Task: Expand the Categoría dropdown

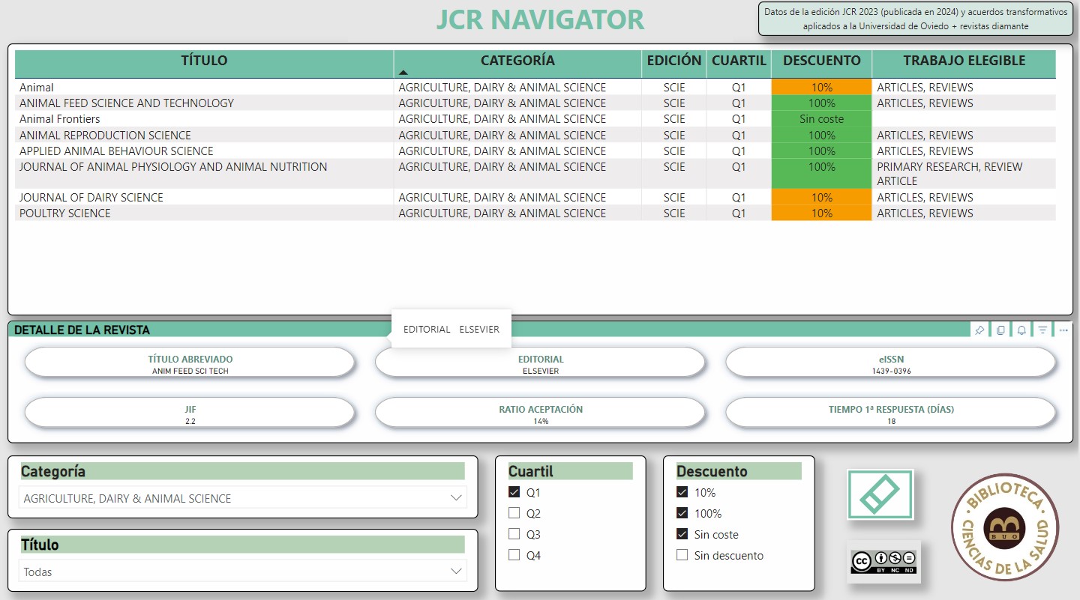Action: pos(455,498)
